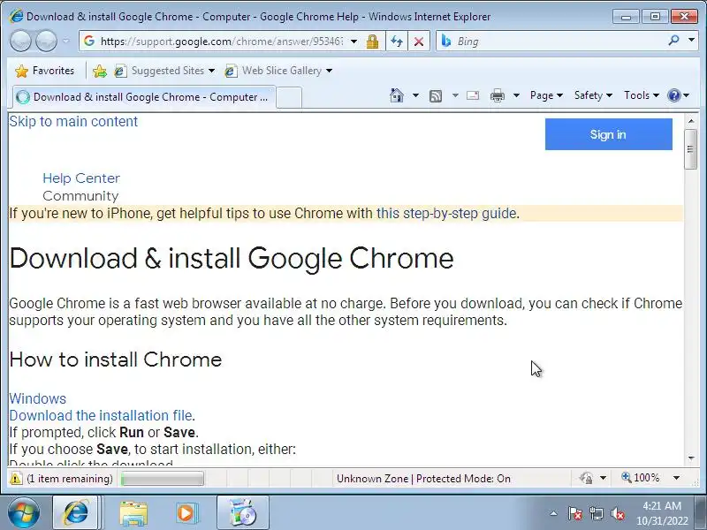Click the 100% zoom level button
This screenshot has width=707, height=530.
[640, 478]
